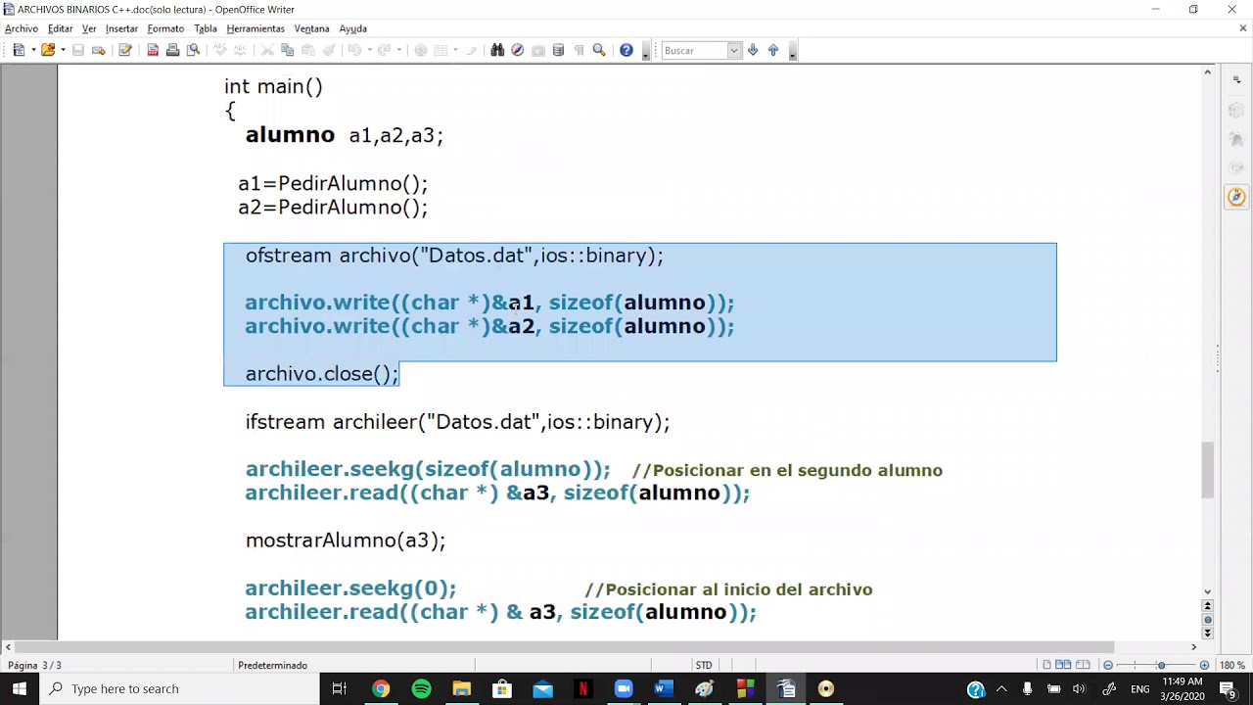This screenshot has width=1253, height=705.
Task: Expand the Buscar search history dropdown
Action: (734, 50)
